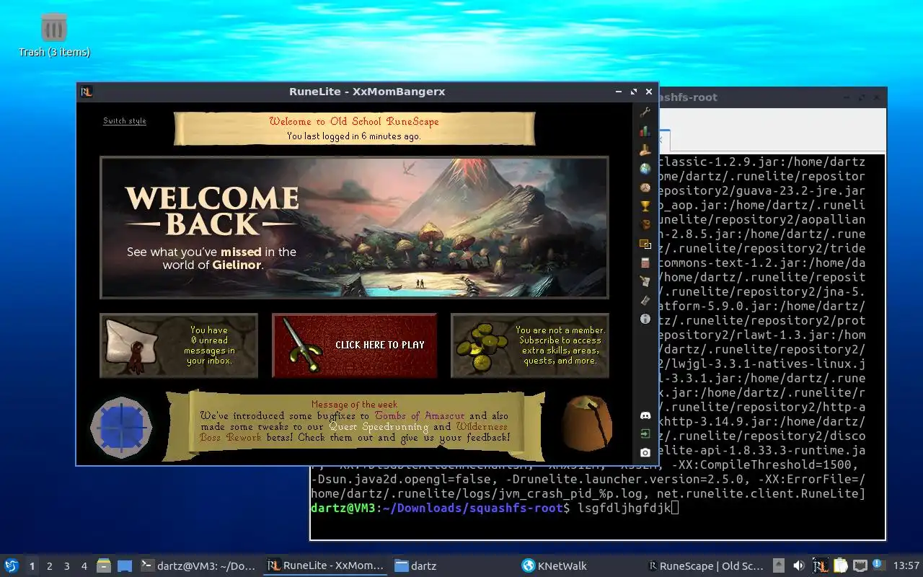Image resolution: width=923 pixels, height=577 pixels.
Task: Switch to workspace 2
Action: pyautogui.click(x=50, y=566)
